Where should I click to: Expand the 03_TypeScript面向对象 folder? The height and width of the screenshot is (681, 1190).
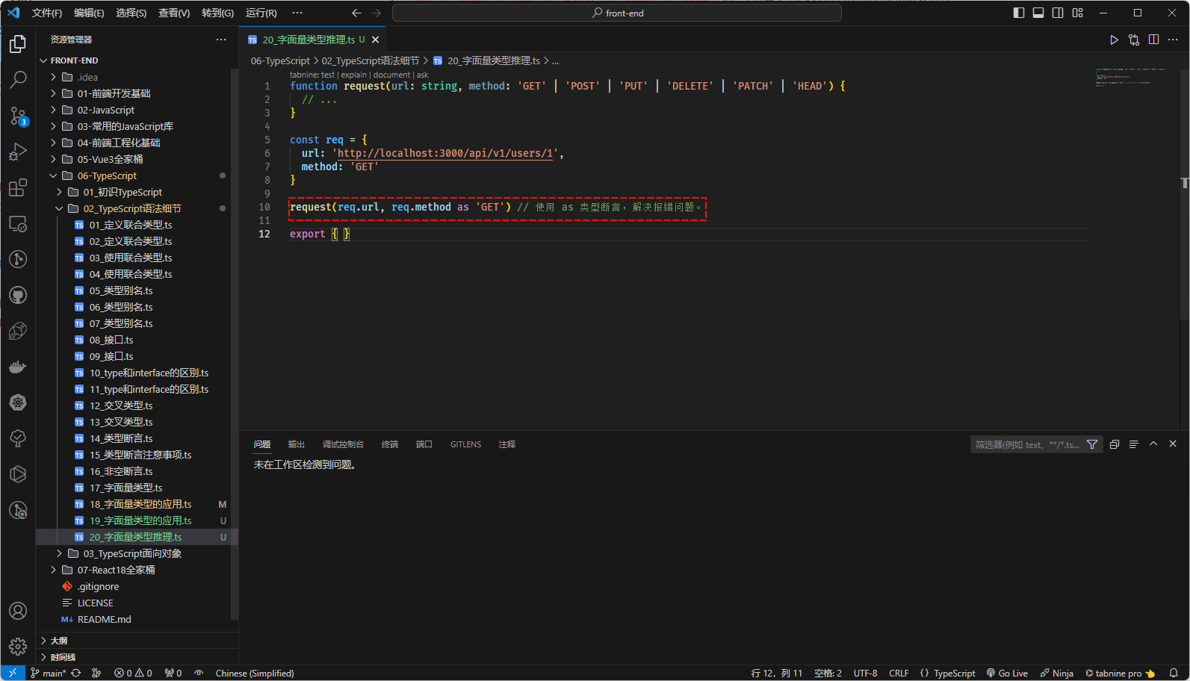(x=132, y=553)
